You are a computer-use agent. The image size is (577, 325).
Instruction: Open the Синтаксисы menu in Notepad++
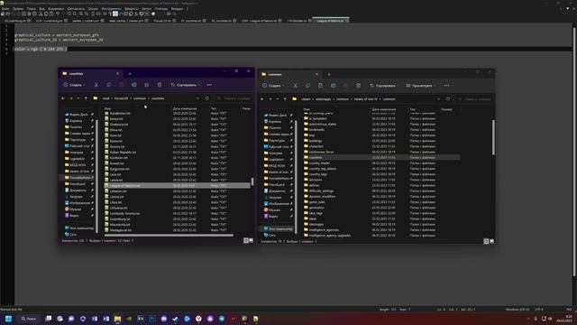click(x=76, y=8)
